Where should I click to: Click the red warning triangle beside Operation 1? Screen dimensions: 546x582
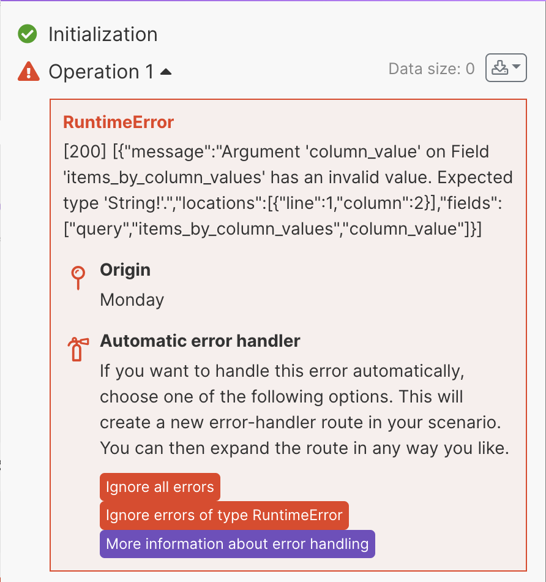click(x=28, y=72)
